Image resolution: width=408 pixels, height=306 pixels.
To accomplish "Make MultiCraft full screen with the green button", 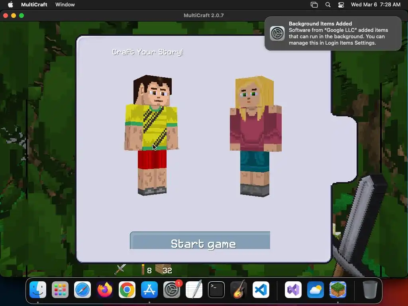I will pyautogui.click(x=22, y=16).
